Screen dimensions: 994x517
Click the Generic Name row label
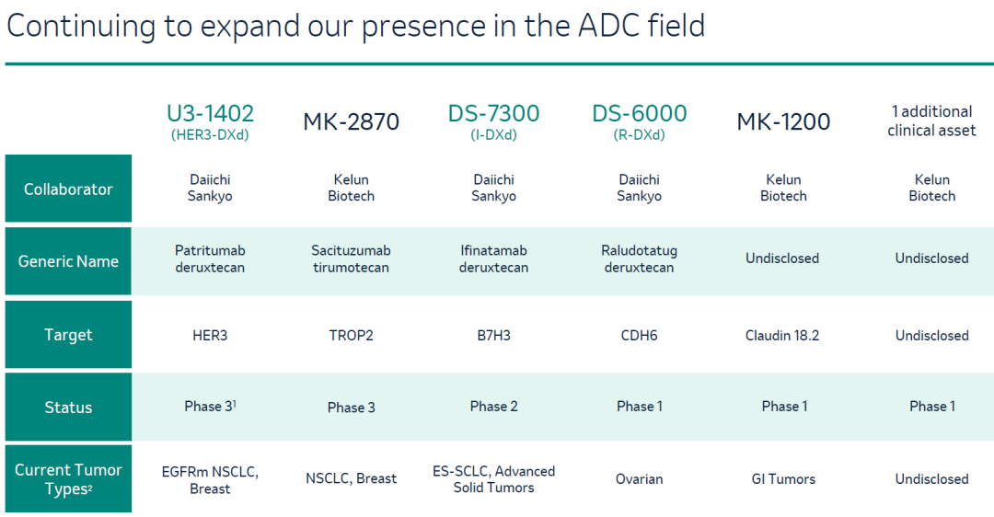(x=68, y=261)
